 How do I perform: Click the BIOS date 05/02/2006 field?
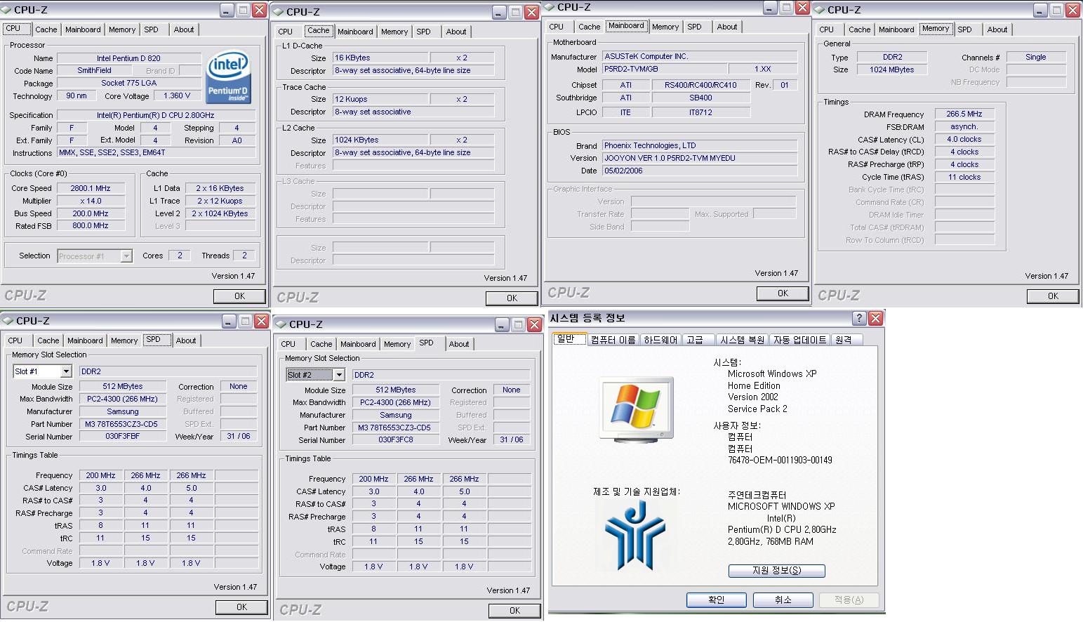700,171
